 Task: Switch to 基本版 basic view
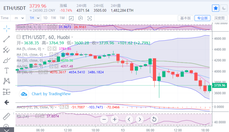185,18
